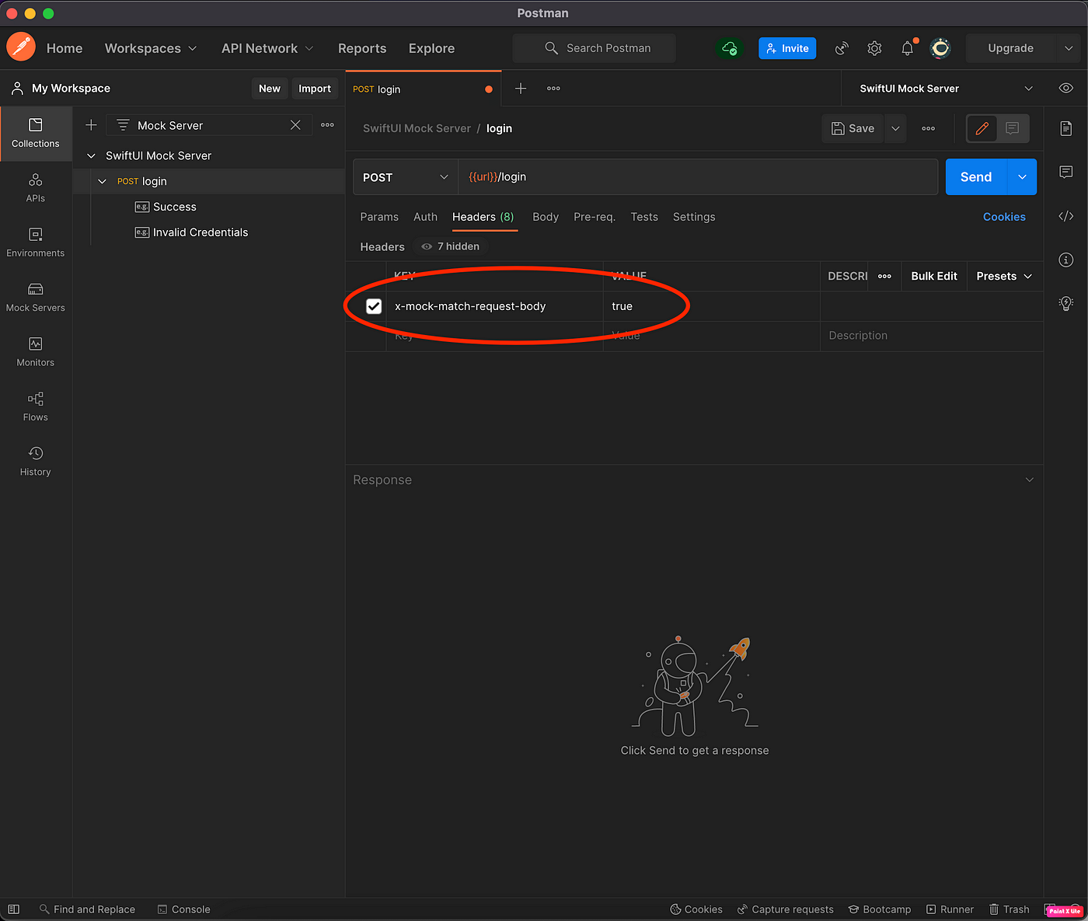Viewport: 1088px width, 921px height.
Task: Create a new collection with plus icon
Action: click(x=91, y=125)
